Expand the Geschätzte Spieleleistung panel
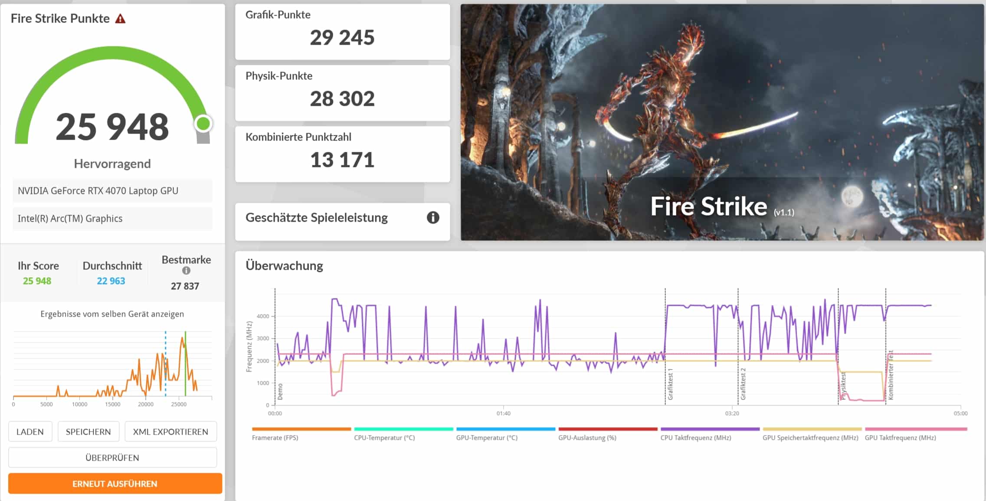The height and width of the screenshot is (501, 986). coord(317,218)
